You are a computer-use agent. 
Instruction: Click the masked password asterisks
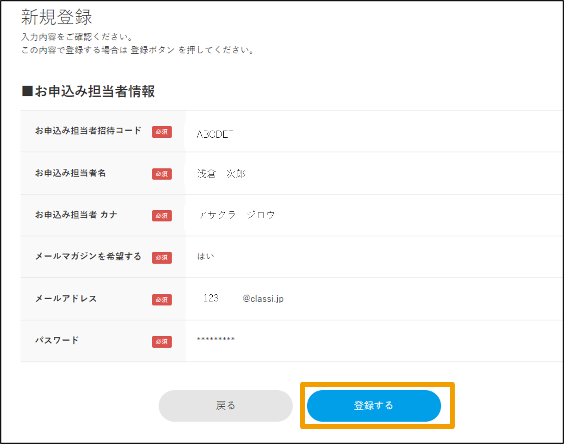click(x=216, y=339)
